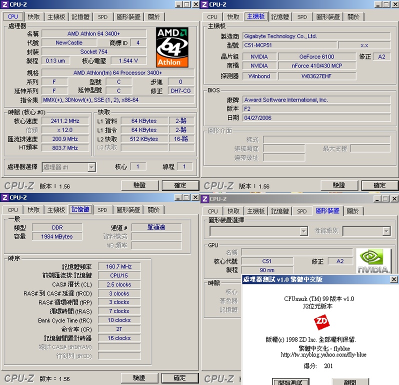Click the Z icon in graphics window title bar
This screenshot has width=399, height=385.
[205, 198]
